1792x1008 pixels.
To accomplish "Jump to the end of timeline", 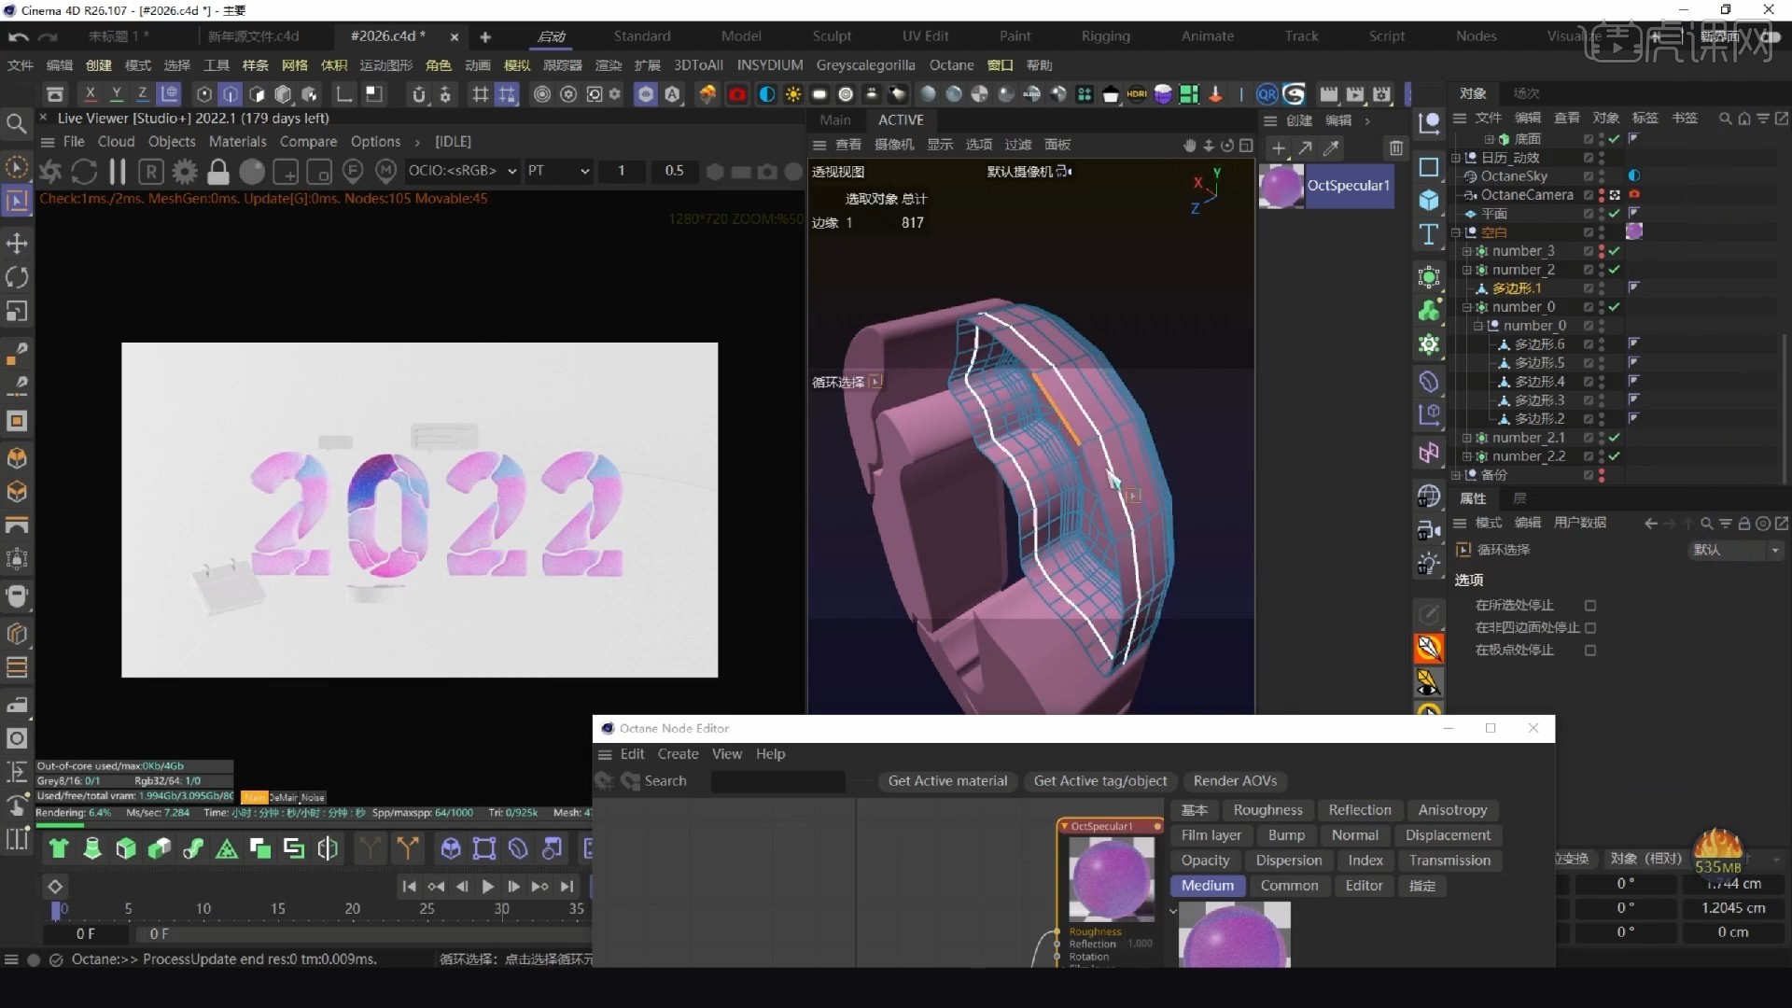I will [567, 887].
